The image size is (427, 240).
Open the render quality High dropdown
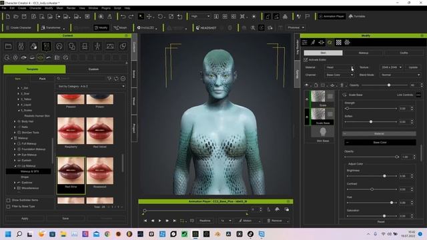tap(200, 17)
